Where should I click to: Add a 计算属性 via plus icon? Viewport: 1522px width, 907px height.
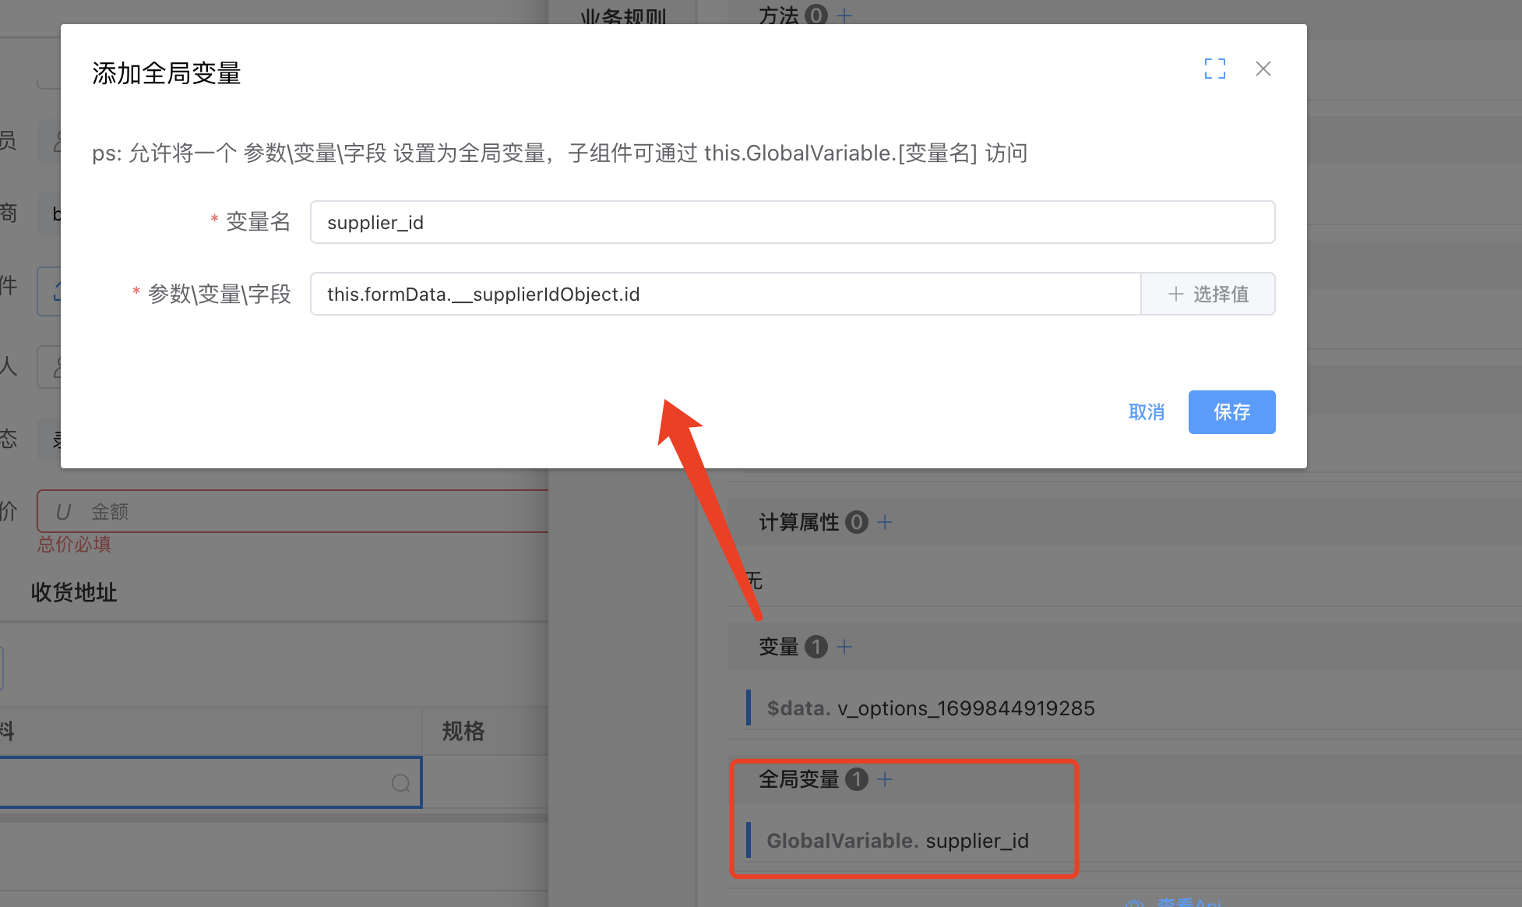click(885, 522)
